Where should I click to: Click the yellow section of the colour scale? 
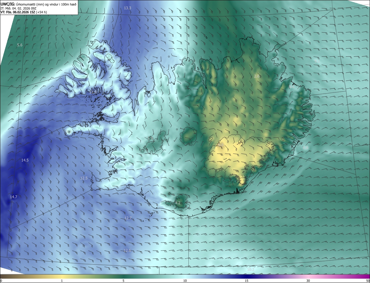click(x=62, y=276)
